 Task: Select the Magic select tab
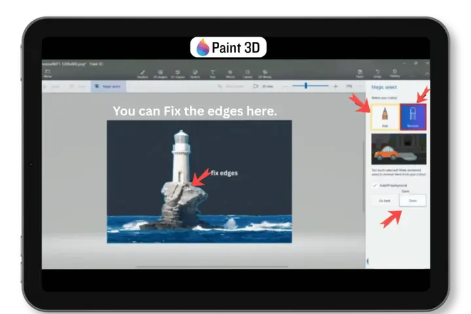pyautogui.click(x=109, y=86)
